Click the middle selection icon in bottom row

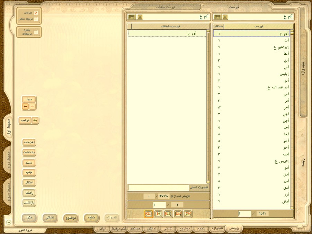(168, 214)
